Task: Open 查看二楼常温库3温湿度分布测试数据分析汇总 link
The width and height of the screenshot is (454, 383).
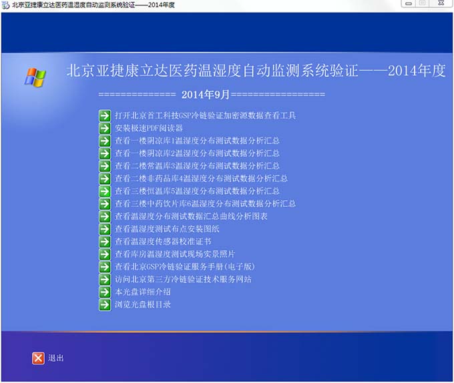Action: pyautogui.click(x=197, y=166)
